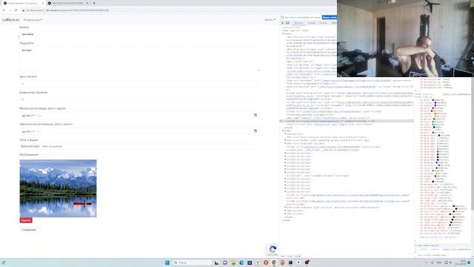The height and width of the screenshot is (267, 474).
Task: Click the Выберите файл file chooser button
Action: click(x=30, y=146)
